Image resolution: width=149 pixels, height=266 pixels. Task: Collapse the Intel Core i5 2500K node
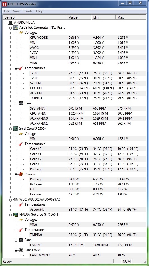10,129
